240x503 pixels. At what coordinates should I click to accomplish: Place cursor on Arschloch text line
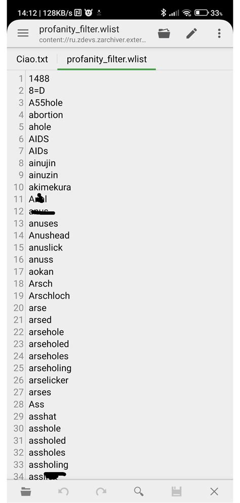point(49,296)
